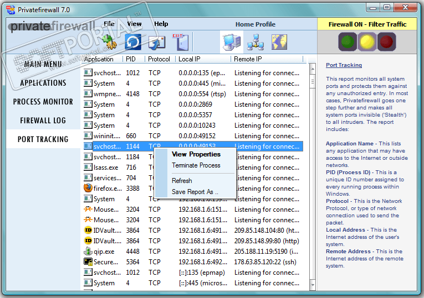The image size is (424, 298).
Task: Click remote IP 205.188.11.19:5190
Action: point(266,252)
